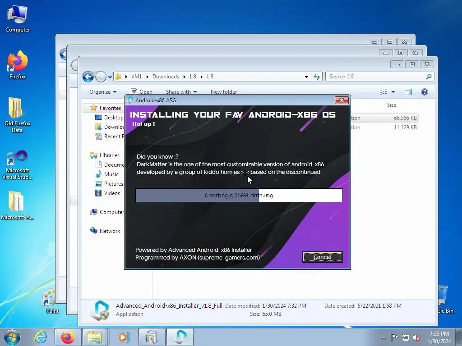Cancel the Android-x86 installation
Image resolution: width=462 pixels, height=346 pixels.
pyautogui.click(x=322, y=257)
